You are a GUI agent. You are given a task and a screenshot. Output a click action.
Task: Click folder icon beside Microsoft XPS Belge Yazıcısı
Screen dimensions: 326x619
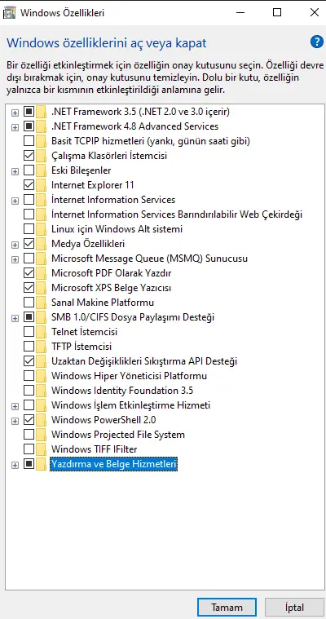click(x=41, y=288)
